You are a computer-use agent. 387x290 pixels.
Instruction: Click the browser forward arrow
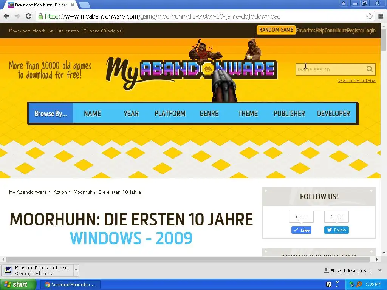pos(17,16)
